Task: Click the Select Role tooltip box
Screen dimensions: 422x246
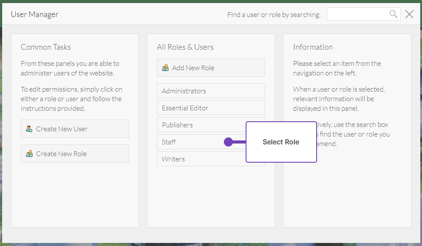Action: (x=281, y=142)
